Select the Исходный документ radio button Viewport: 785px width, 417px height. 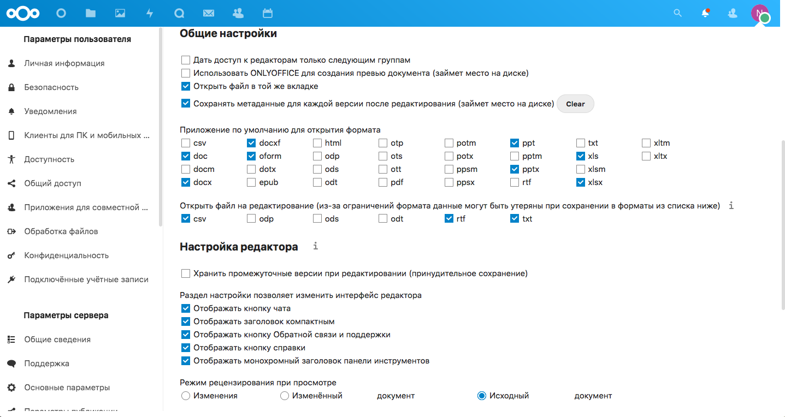coord(482,396)
